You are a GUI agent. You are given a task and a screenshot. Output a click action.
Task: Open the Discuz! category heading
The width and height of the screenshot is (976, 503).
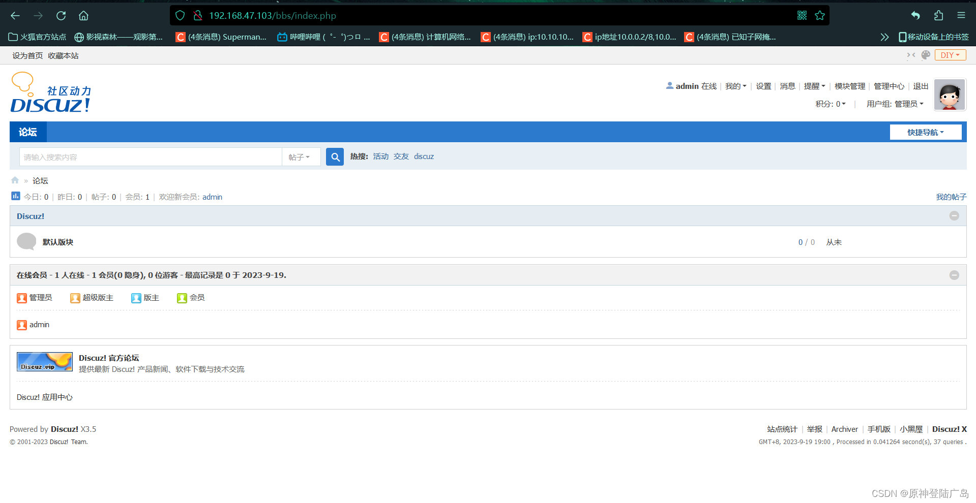tap(31, 216)
